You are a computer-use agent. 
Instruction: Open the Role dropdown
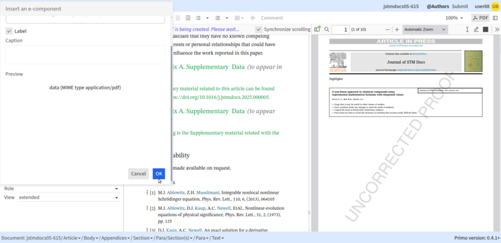[70, 189]
